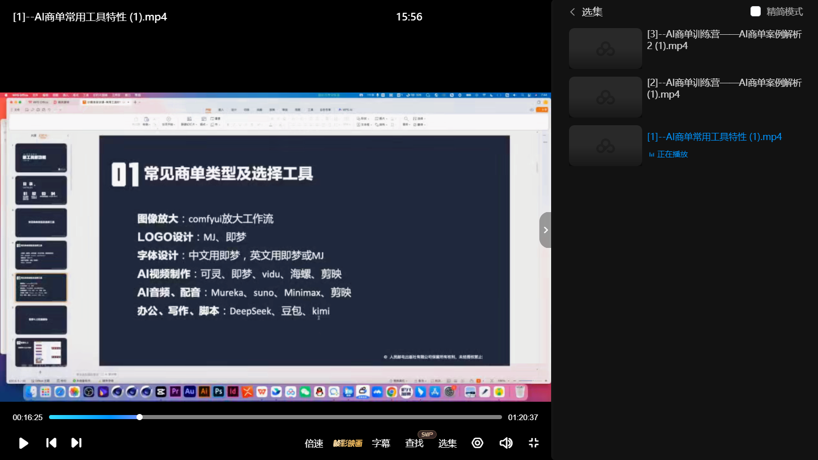Click the video progress bar handle

coord(140,417)
